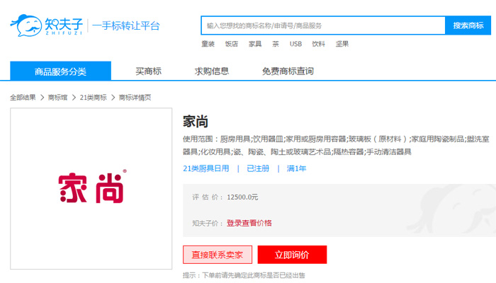
Task: Click the 直接联系卖家 button
Action: [218, 255]
